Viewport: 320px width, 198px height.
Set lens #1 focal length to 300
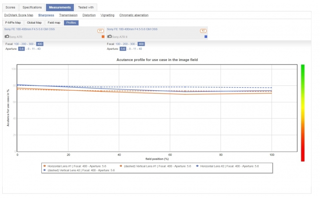[x=31, y=44]
